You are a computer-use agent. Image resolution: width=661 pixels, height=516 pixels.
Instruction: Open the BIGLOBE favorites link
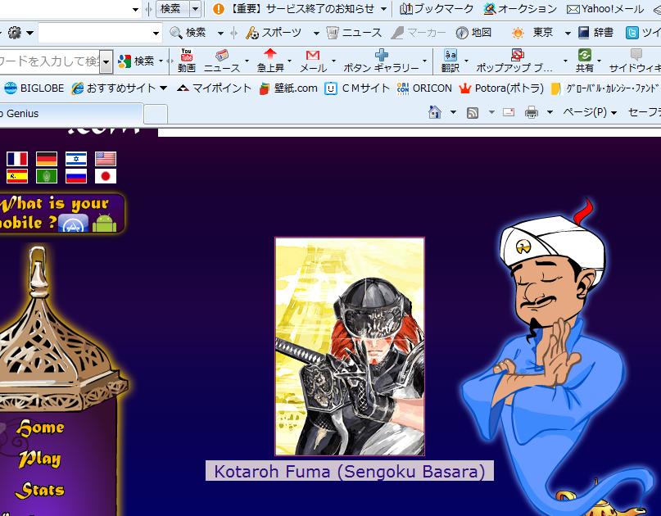click(x=34, y=88)
